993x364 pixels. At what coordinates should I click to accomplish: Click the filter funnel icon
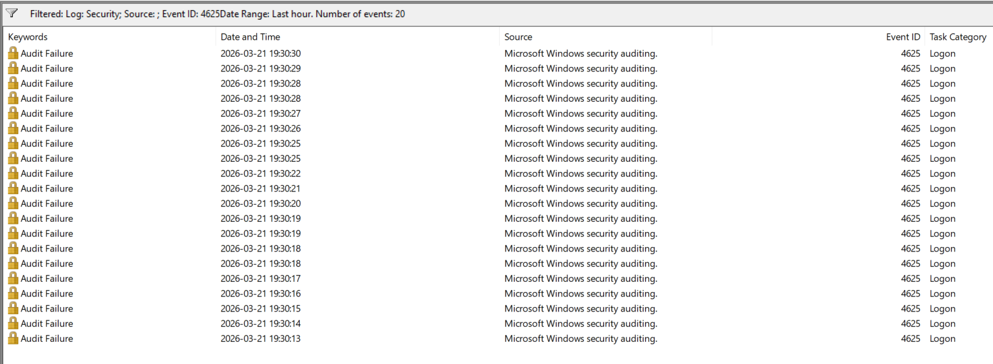11,13
